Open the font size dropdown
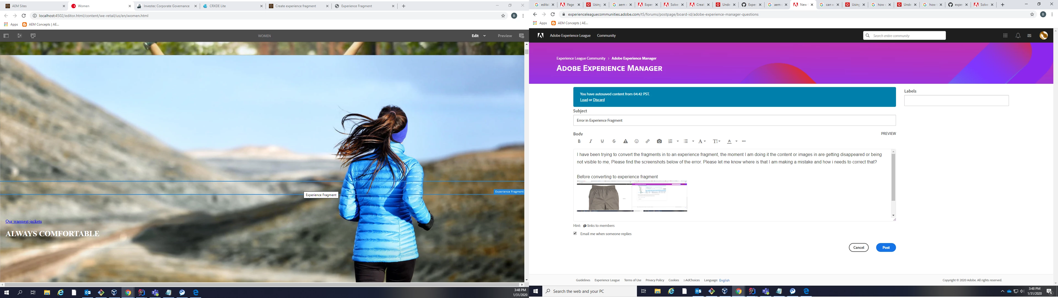Image resolution: width=1058 pixels, height=298 pixels. pos(716,141)
